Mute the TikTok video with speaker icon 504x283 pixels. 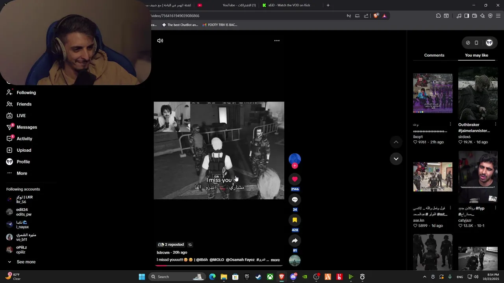coord(160,40)
